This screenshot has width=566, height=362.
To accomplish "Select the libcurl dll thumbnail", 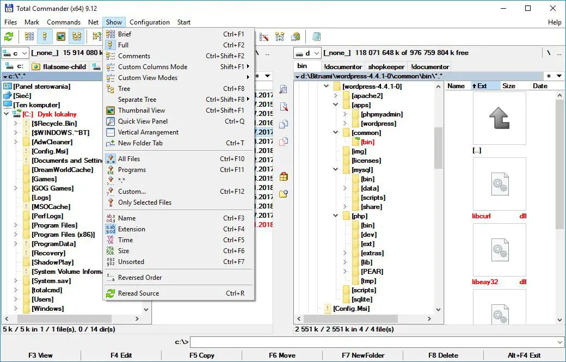I will click(x=500, y=184).
